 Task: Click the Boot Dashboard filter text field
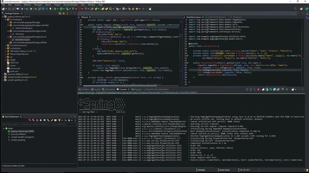[39, 124]
